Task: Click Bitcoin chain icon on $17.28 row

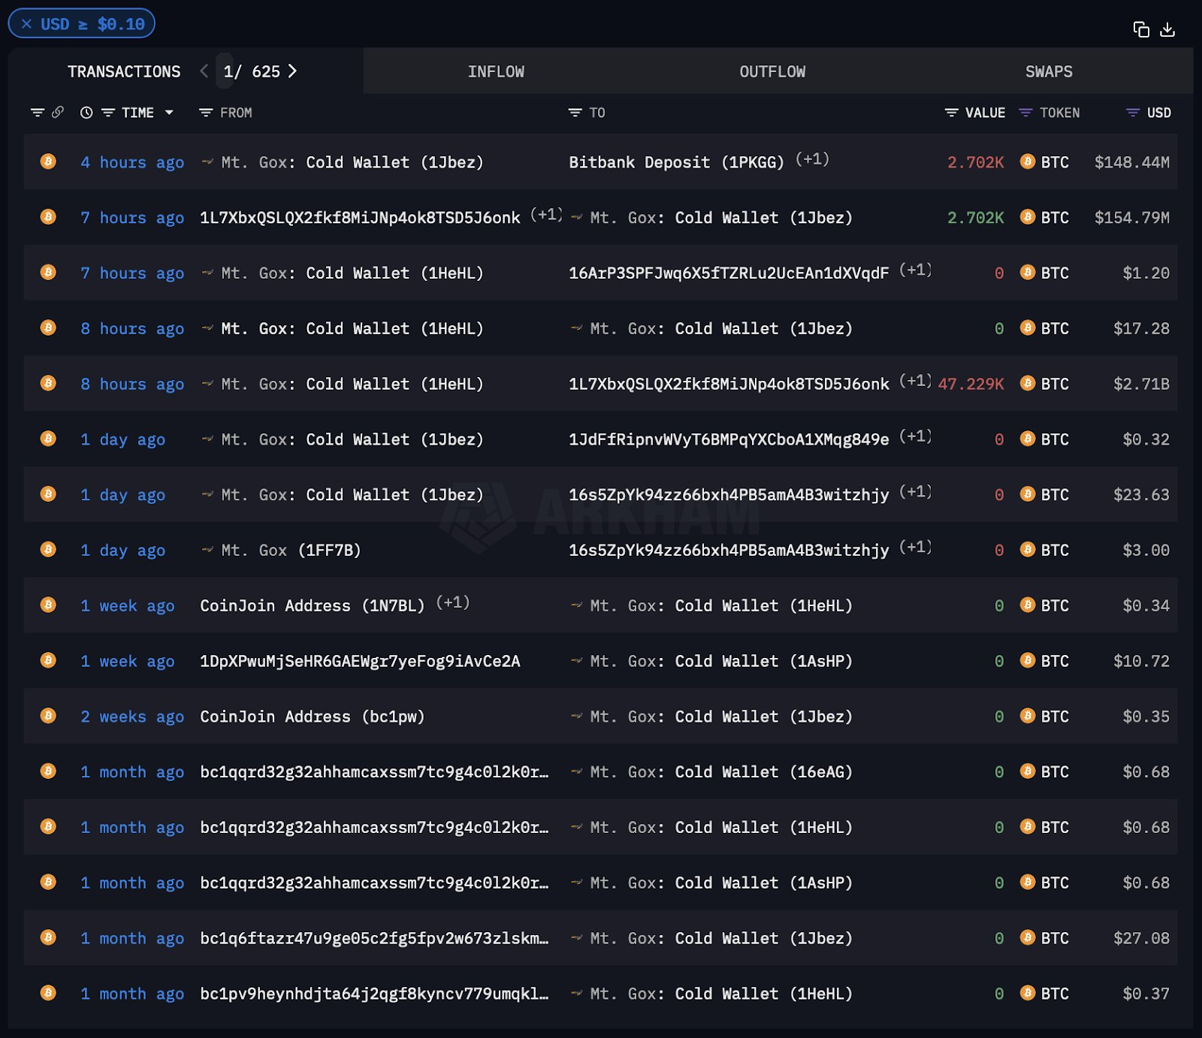Action: pos(48,327)
